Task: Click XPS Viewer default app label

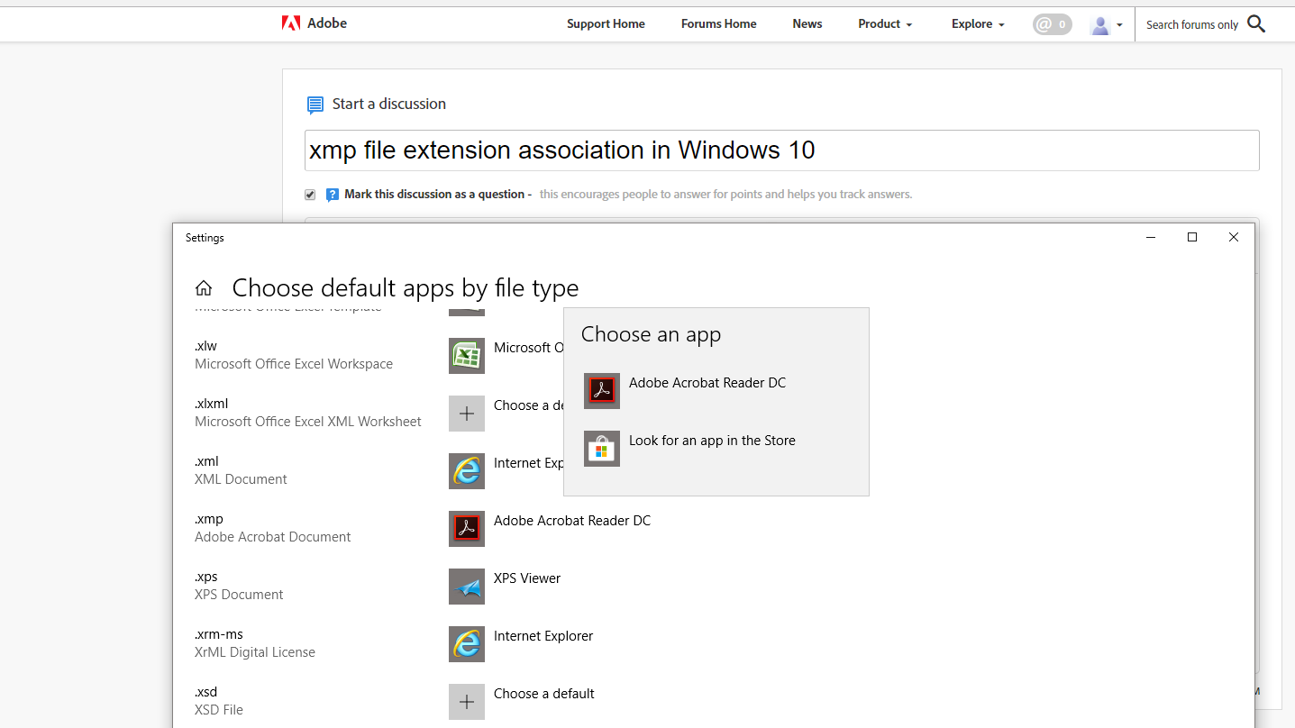Action: 527,578
